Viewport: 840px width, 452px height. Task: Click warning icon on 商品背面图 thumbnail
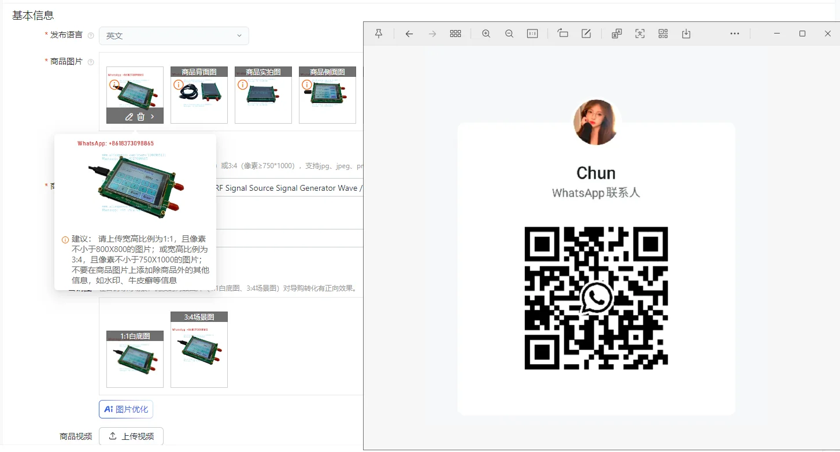click(x=179, y=84)
